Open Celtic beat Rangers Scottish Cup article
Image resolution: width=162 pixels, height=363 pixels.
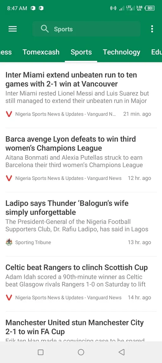click(x=77, y=267)
